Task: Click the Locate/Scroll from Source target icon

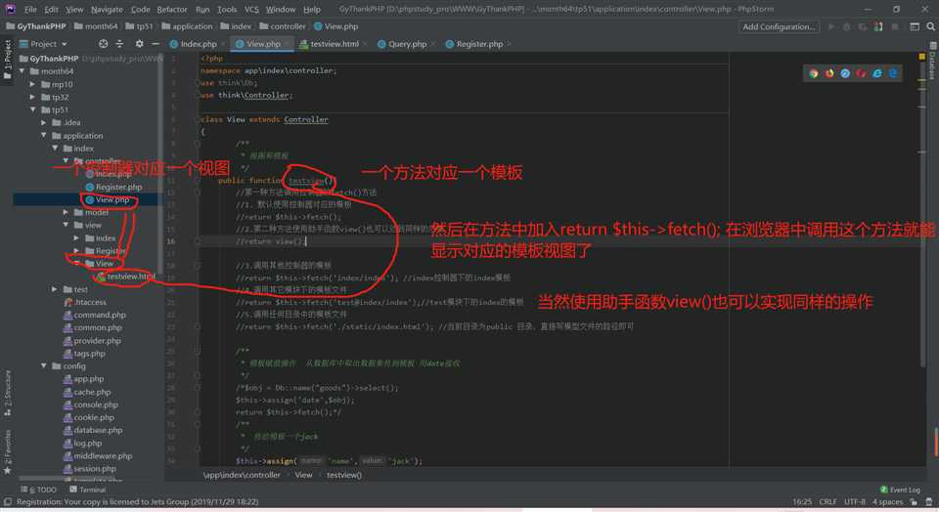Action: click(x=103, y=44)
